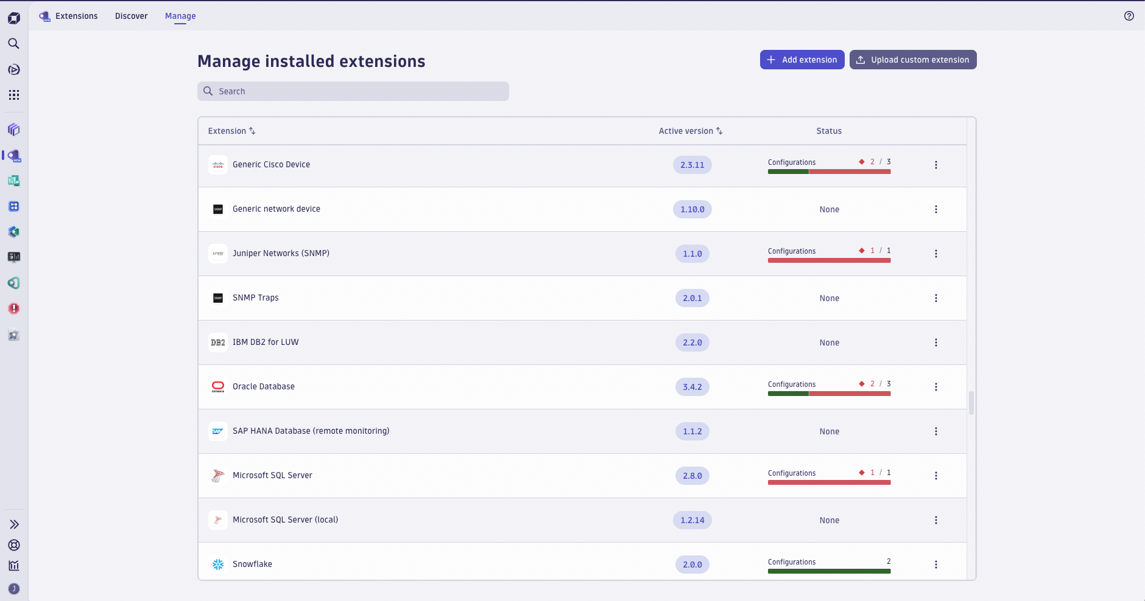This screenshot has height=601, width=1145.
Task: Click version badge 1.10.0
Action: click(x=692, y=209)
